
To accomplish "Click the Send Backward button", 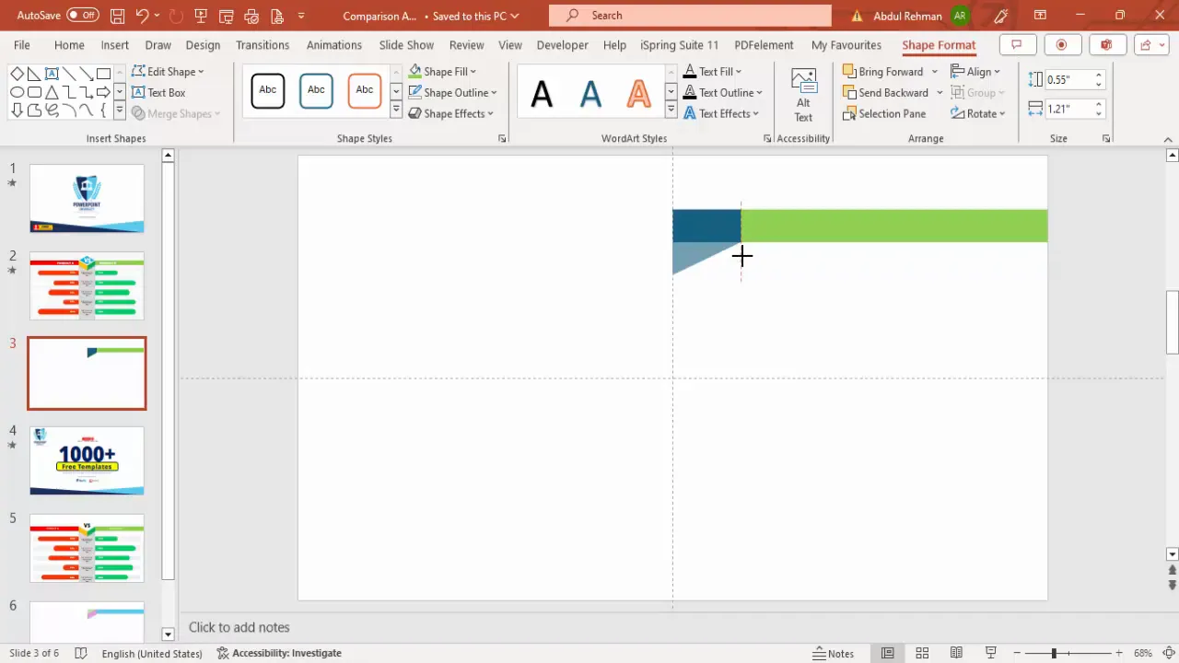I will 884,92.
